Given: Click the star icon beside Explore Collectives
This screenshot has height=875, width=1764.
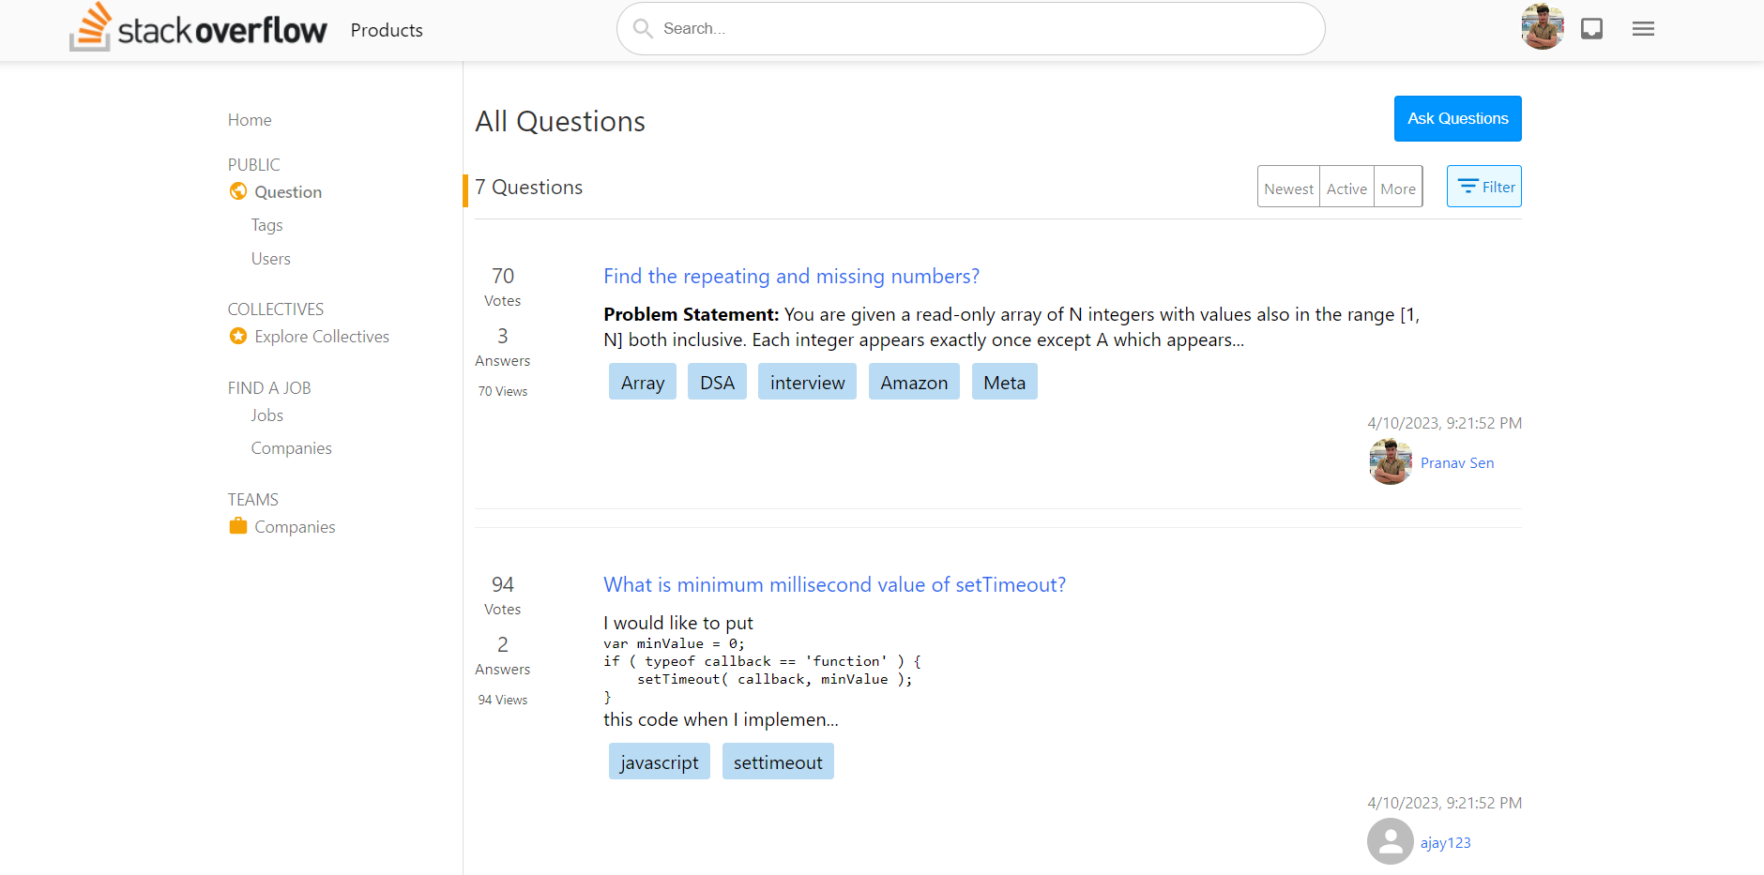Looking at the screenshot, I should [x=238, y=336].
